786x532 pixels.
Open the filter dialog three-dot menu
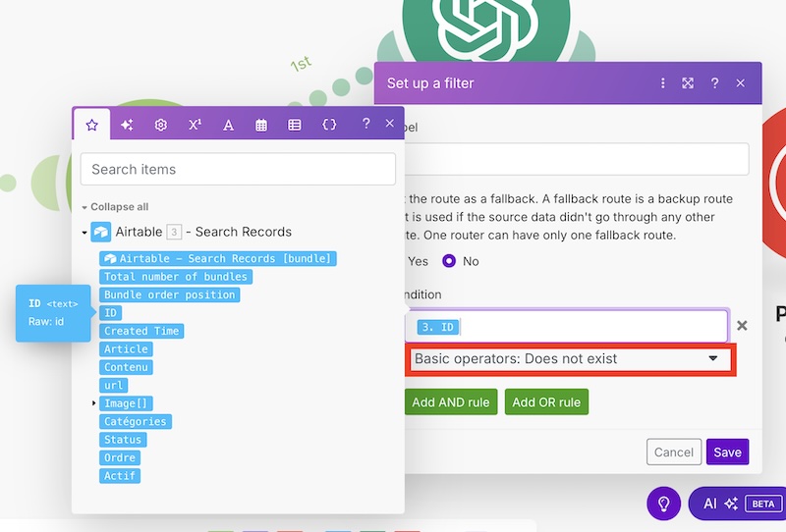(x=662, y=83)
